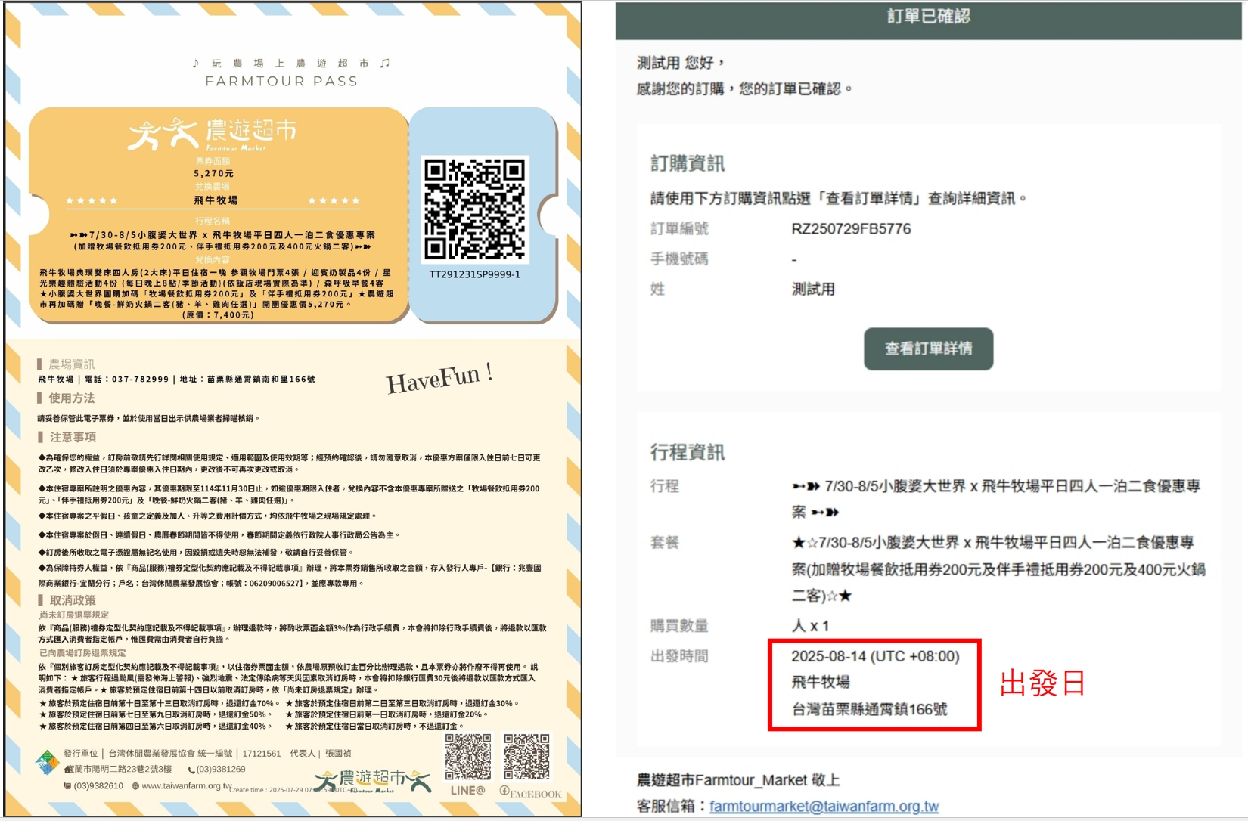Open the farmtourmarket@taiwanfarm.org.tw email link
Image resolution: width=1248 pixels, height=821 pixels.
(824, 807)
